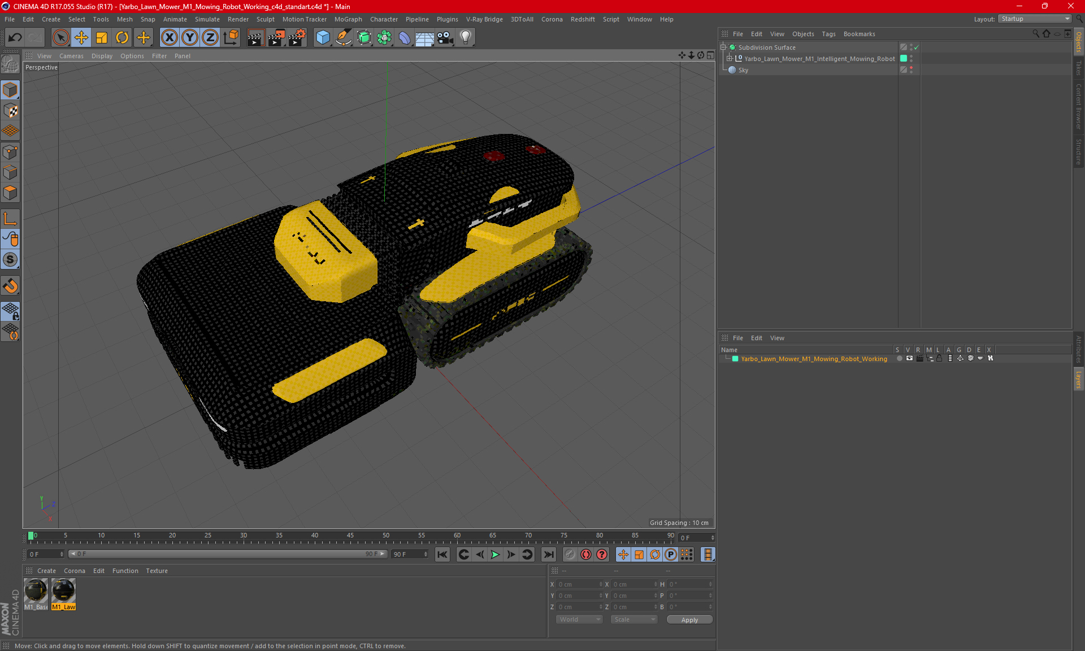The width and height of the screenshot is (1085, 651).
Task: Open the Cameras viewport menu
Action: coord(71,56)
